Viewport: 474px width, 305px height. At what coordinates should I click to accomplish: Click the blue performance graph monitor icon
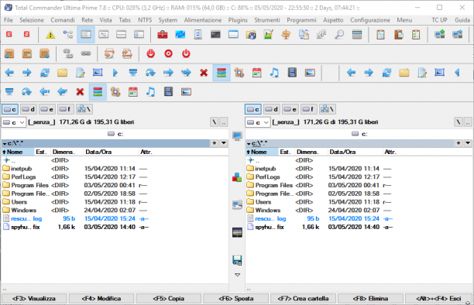(180, 35)
